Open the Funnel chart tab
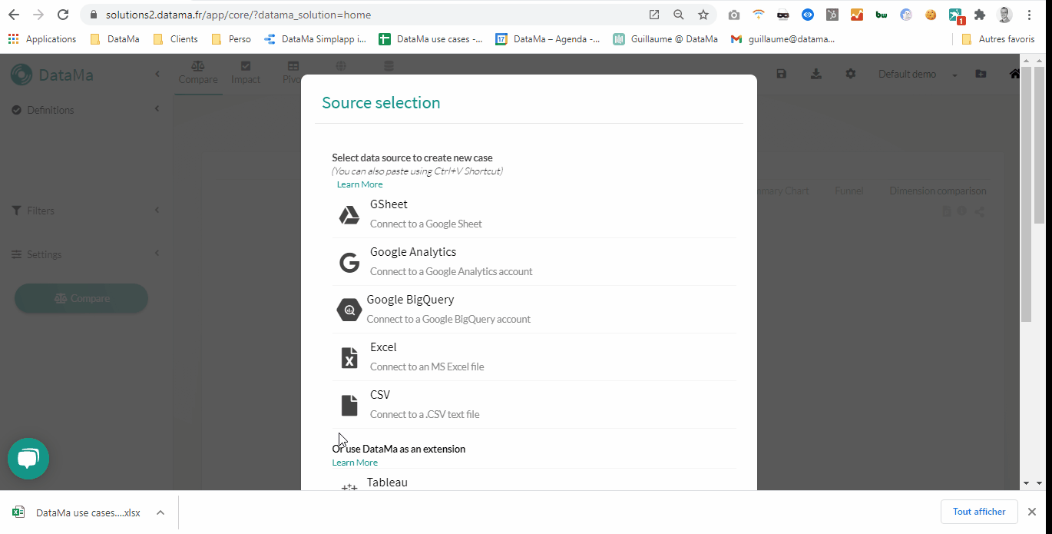 [x=849, y=191]
